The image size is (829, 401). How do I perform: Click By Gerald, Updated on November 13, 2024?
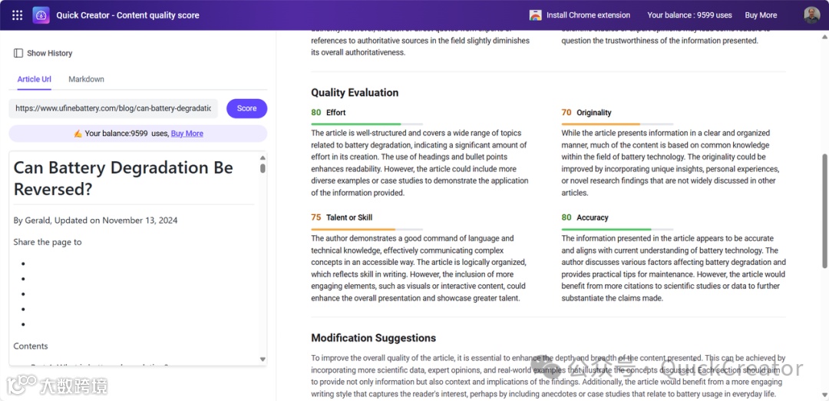[96, 220]
